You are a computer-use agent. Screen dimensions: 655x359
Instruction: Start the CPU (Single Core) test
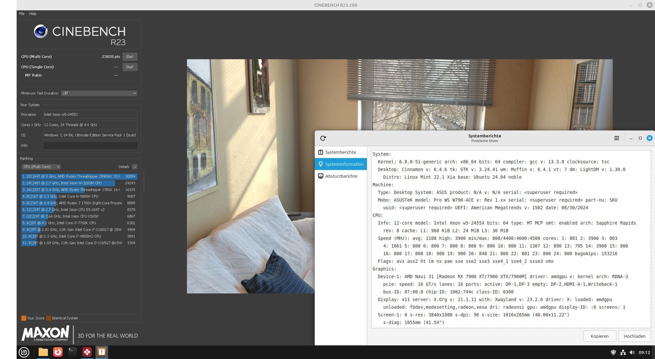coord(130,67)
